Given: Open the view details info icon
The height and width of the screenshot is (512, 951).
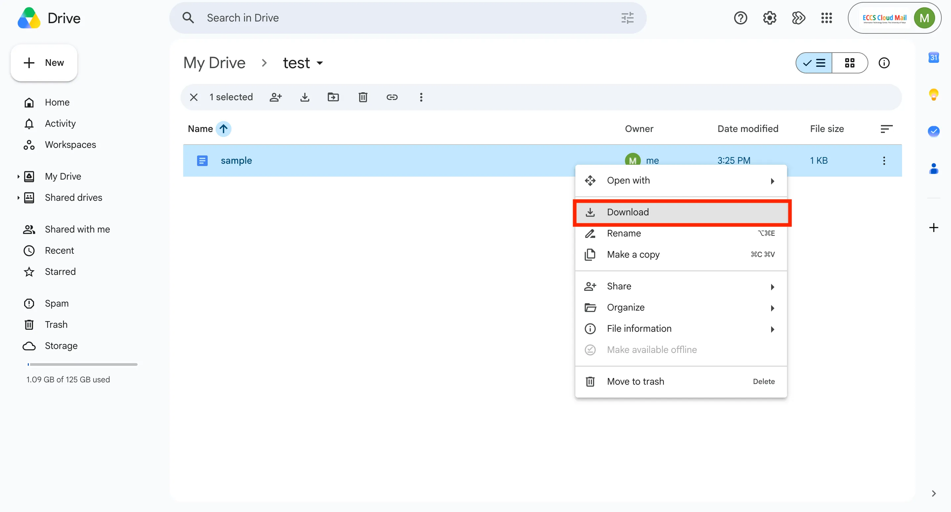Looking at the screenshot, I should tap(884, 63).
